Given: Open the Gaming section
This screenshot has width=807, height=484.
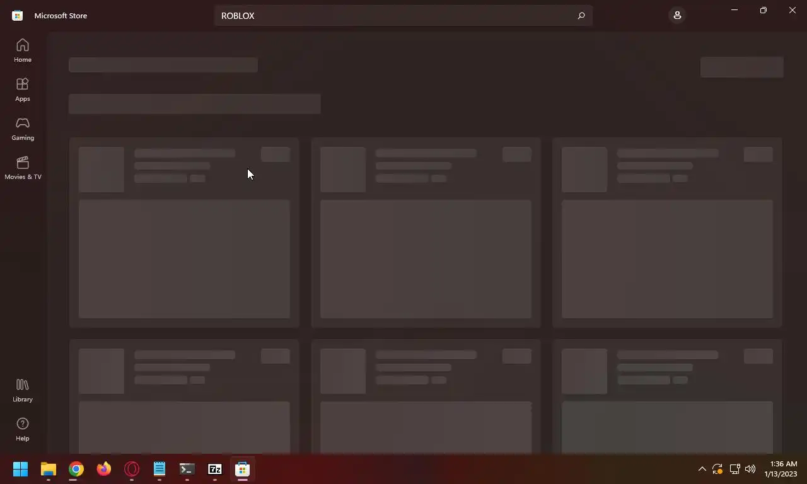Looking at the screenshot, I should (23, 129).
